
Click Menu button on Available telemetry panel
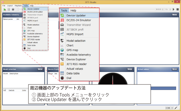[x=175, y=15]
